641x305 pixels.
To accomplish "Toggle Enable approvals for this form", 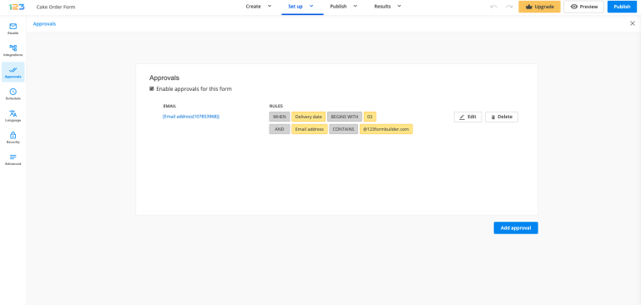I will pyautogui.click(x=152, y=88).
